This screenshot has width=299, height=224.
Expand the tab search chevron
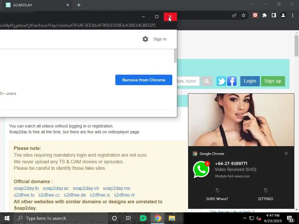tap(252, 4)
